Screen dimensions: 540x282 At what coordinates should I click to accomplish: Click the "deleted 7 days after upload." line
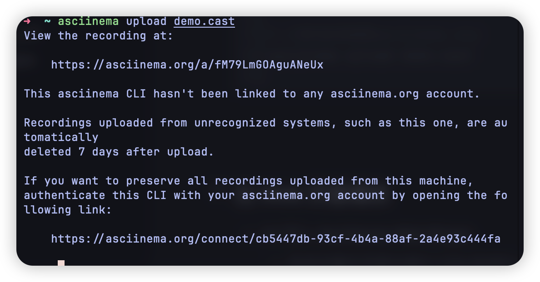119,152
